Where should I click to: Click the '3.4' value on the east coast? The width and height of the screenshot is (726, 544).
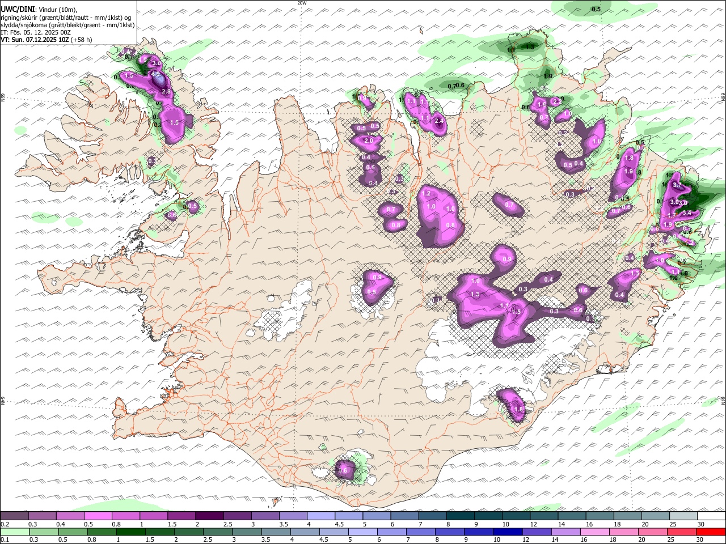coord(686,212)
